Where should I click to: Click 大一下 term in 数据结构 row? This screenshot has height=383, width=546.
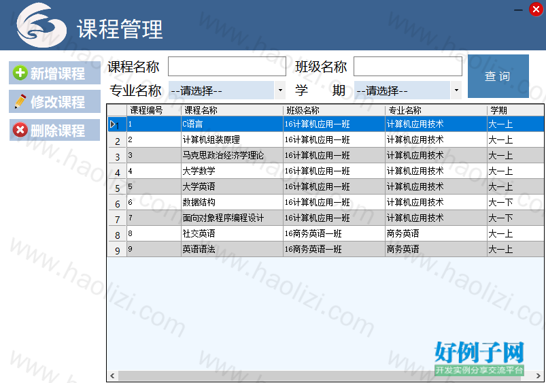point(515,203)
